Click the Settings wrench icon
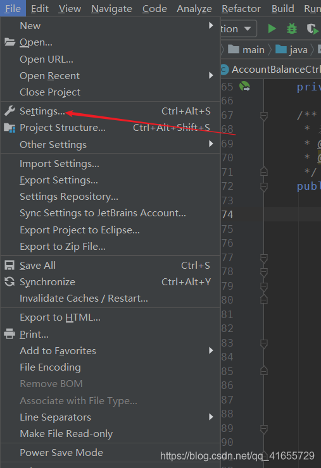321x468 pixels. pyautogui.click(x=10, y=111)
